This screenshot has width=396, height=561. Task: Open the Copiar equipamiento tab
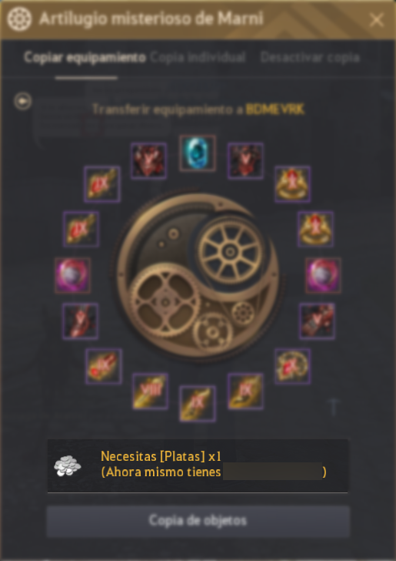(85, 57)
